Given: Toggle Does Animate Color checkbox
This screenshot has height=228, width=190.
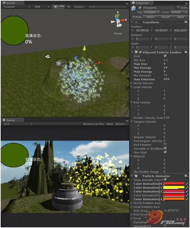Looking at the screenshot, I should pyautogui.click(x=165, y=180).
